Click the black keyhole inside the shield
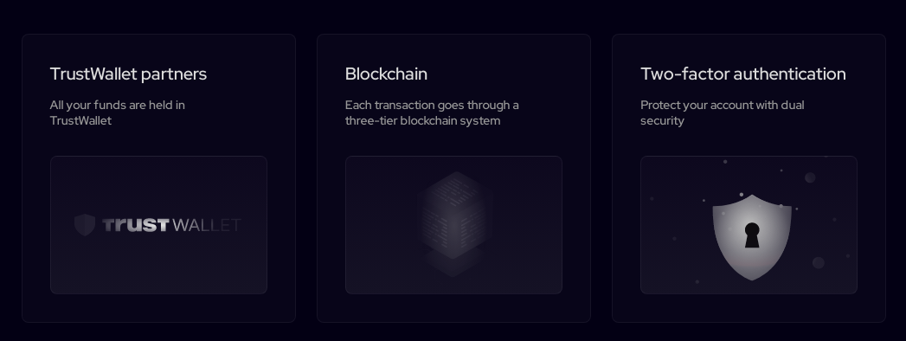The image size is (906, 341). click(752, 235)
